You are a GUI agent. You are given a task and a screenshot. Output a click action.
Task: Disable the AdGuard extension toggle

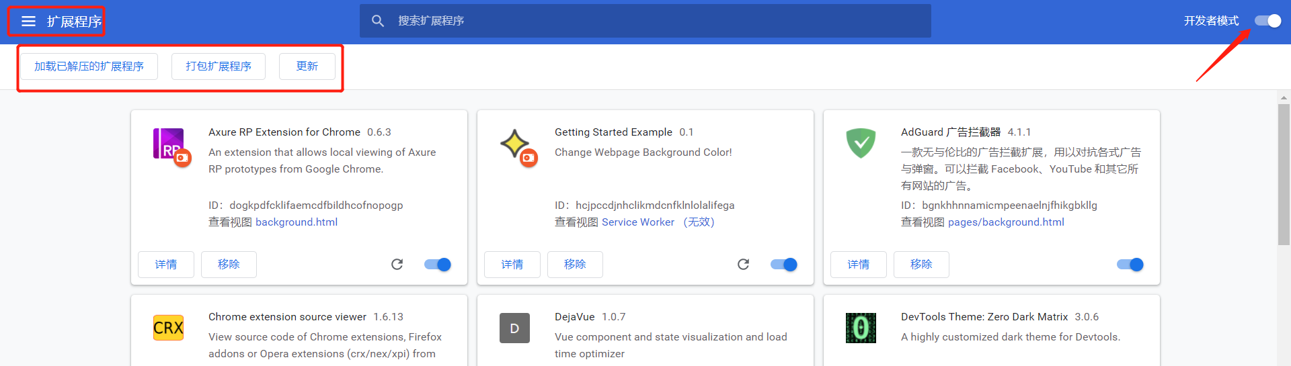1130,265
